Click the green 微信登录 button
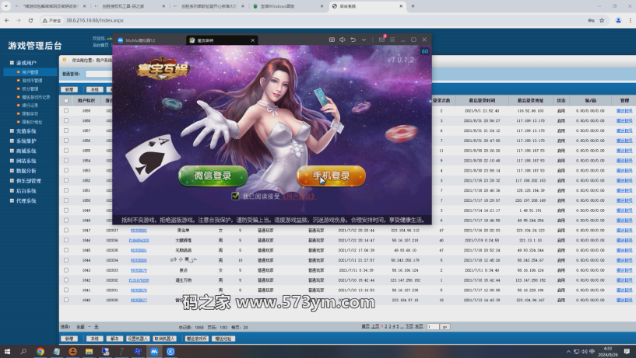The height and width of the screenshot is (358, 636). tap(213, 176)
